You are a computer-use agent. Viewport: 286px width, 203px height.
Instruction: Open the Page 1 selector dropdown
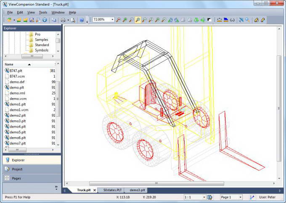[240, 197]
